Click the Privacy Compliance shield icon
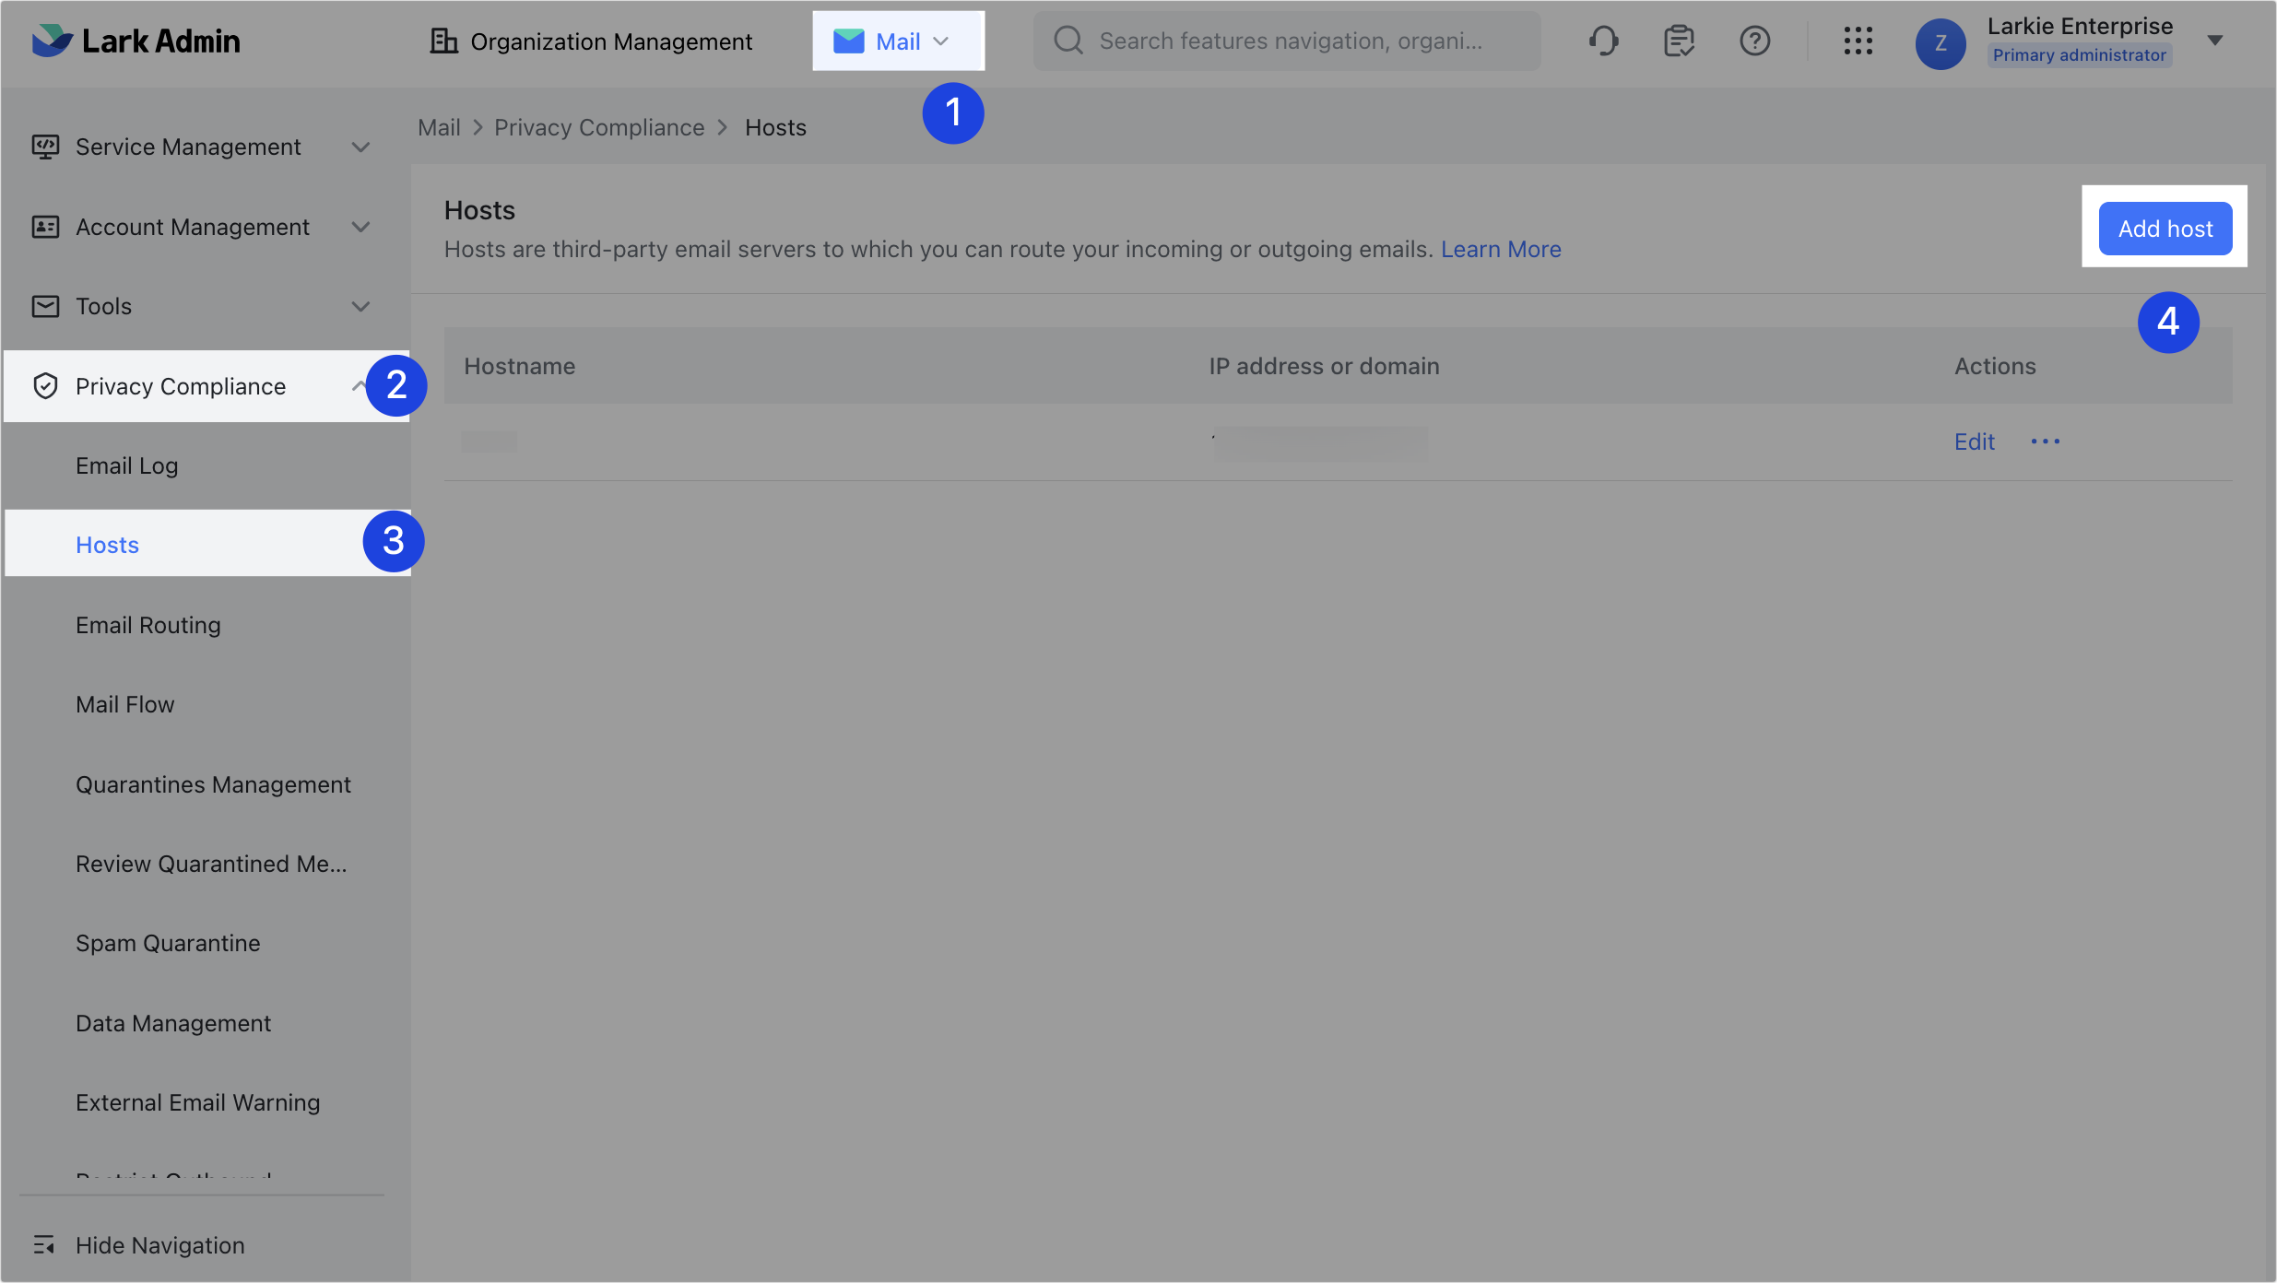This screenshot has height=1283, width=2277. pyautogui.click(x=46, y=386)
